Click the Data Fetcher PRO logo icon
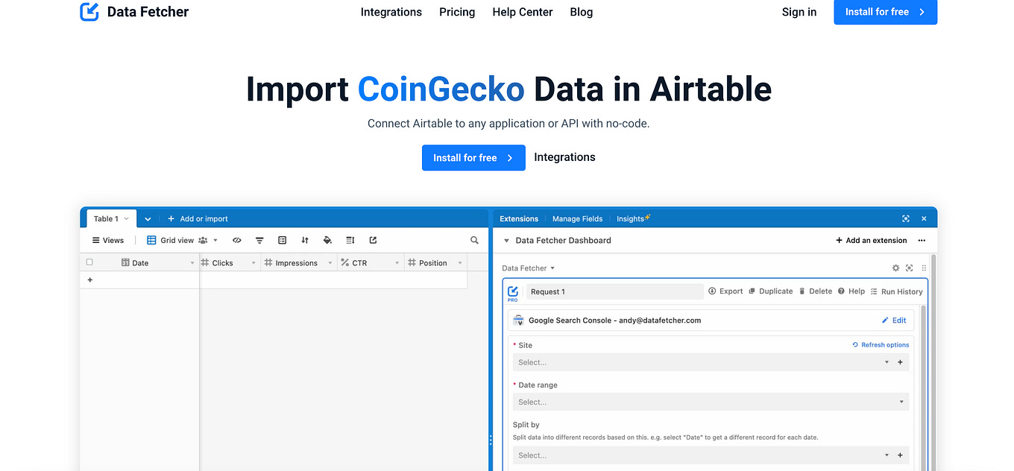Screen dimensions: 1014x471 (x=513, y=293)
